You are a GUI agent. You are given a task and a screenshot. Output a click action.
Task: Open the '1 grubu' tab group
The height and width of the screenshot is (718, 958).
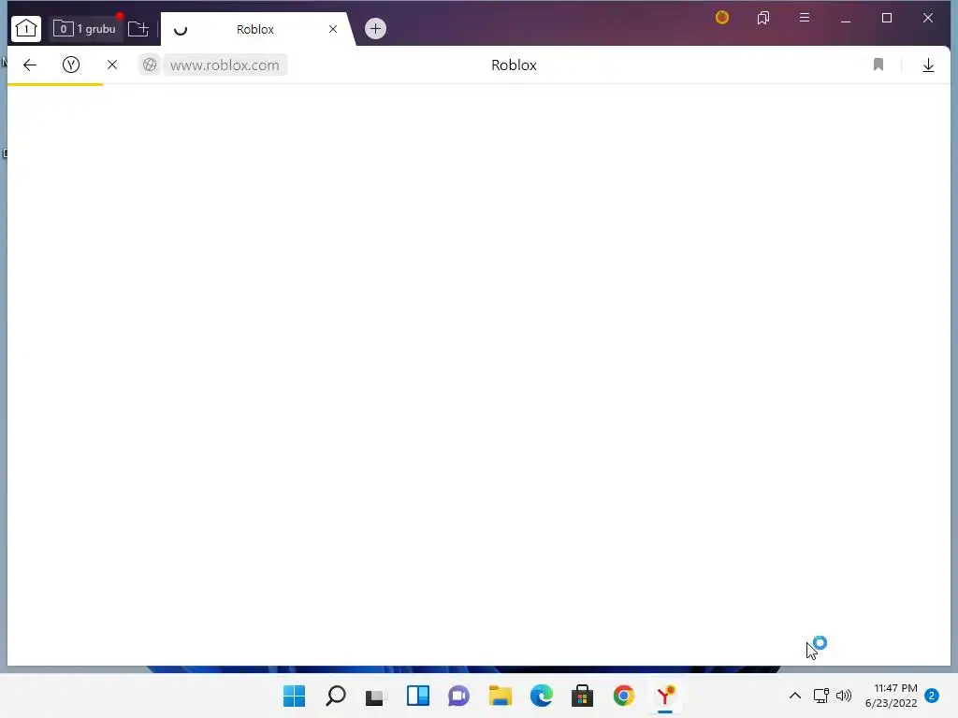coord(84,29)
